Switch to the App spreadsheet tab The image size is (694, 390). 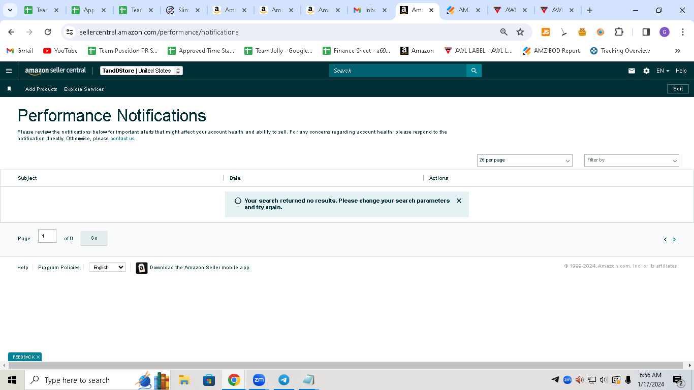point(89,10)
